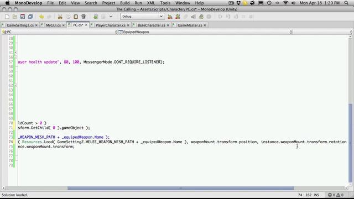Click the Redo arrow toolbar icon
Viewport: 354px width, 199px height.
pyautogui.click(x=49, y=17)
